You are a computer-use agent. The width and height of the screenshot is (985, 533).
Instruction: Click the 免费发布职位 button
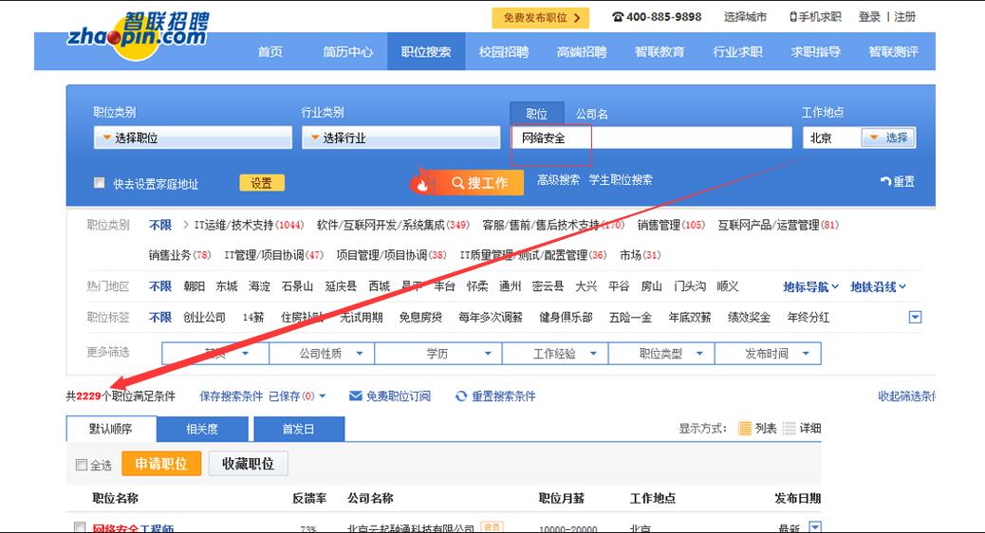click(x=540, y=17)
